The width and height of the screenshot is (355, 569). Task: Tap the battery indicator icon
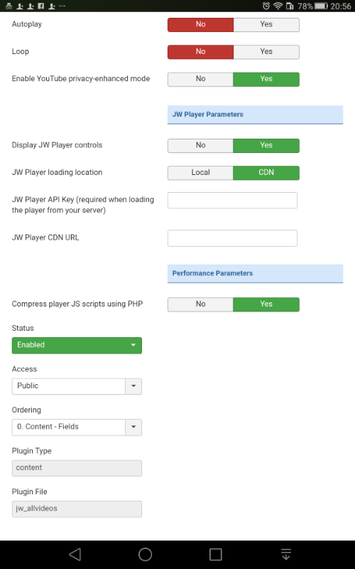(x=321, y=6)
